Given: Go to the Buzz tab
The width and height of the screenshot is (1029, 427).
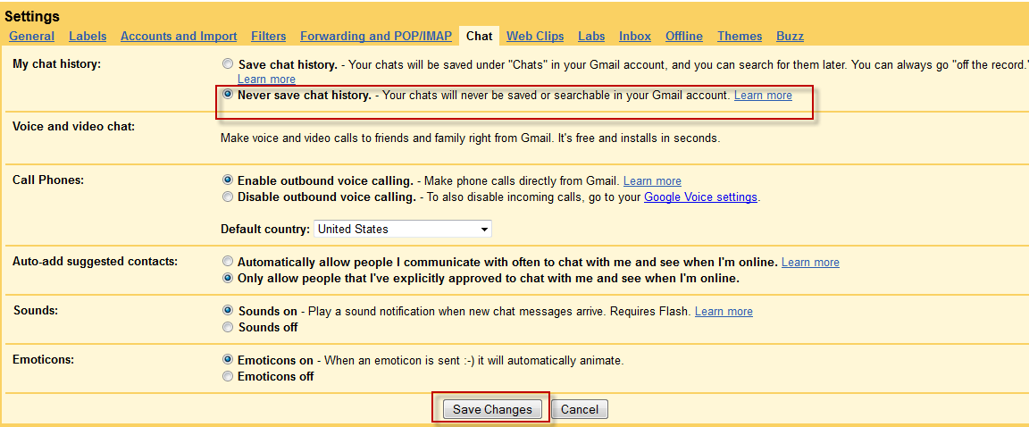Looking at the screenshot, I should (790, 36).
